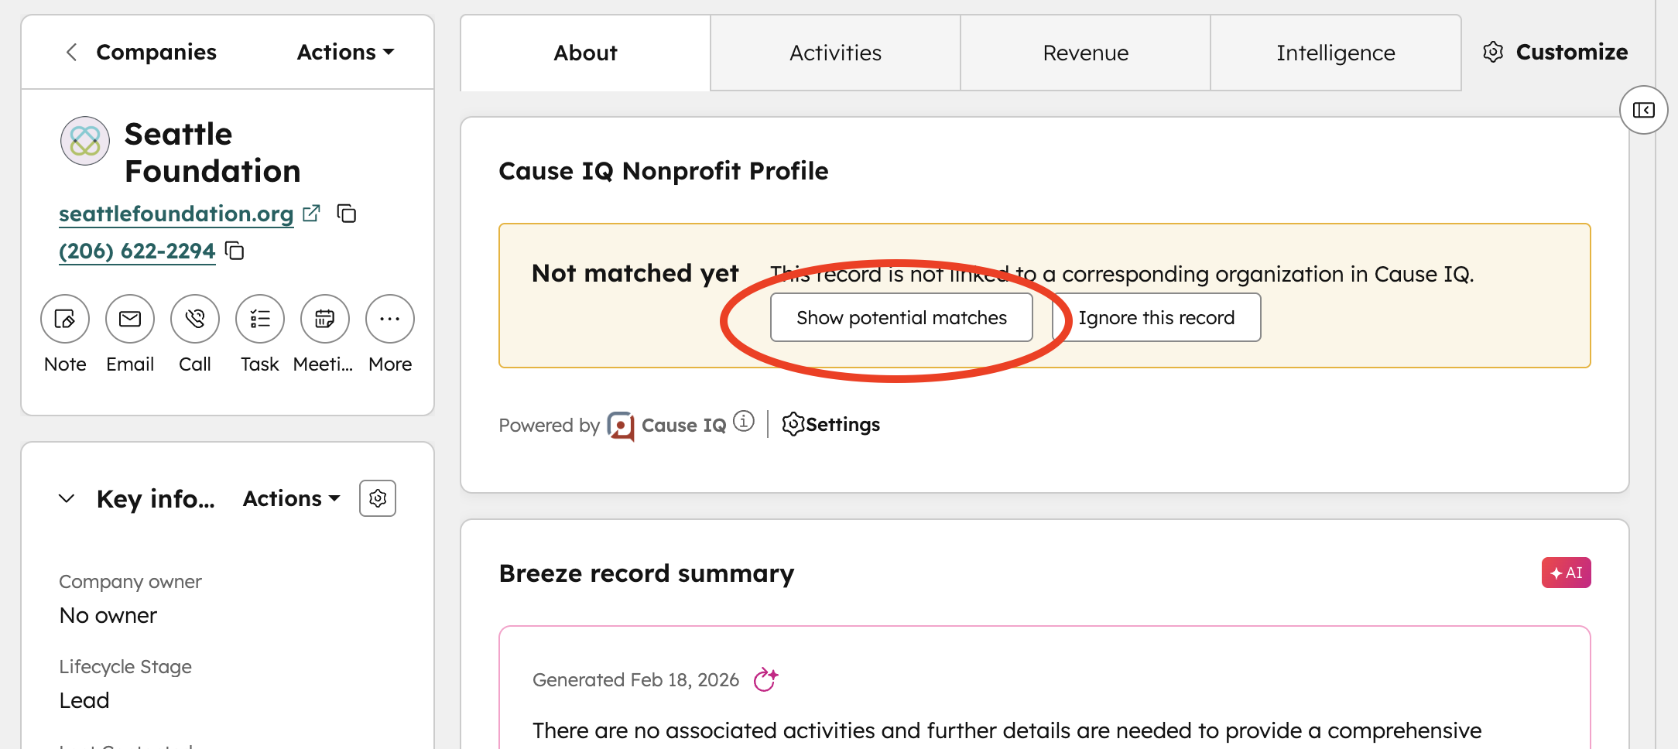This screenshot has width=1678, height=749.
Task: Open seattlefoundation.org in a new tab
Action: 311,212
